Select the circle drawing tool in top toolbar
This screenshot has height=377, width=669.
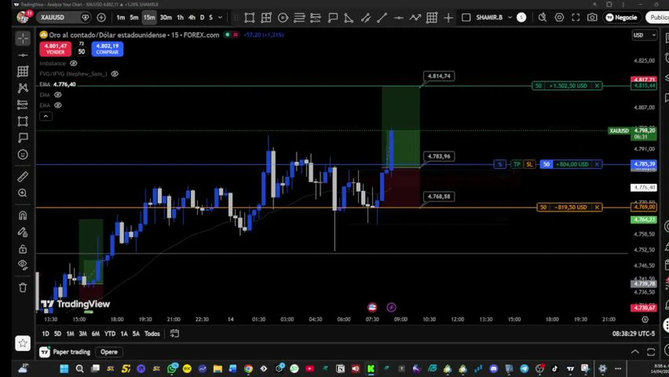coord(283,18)
